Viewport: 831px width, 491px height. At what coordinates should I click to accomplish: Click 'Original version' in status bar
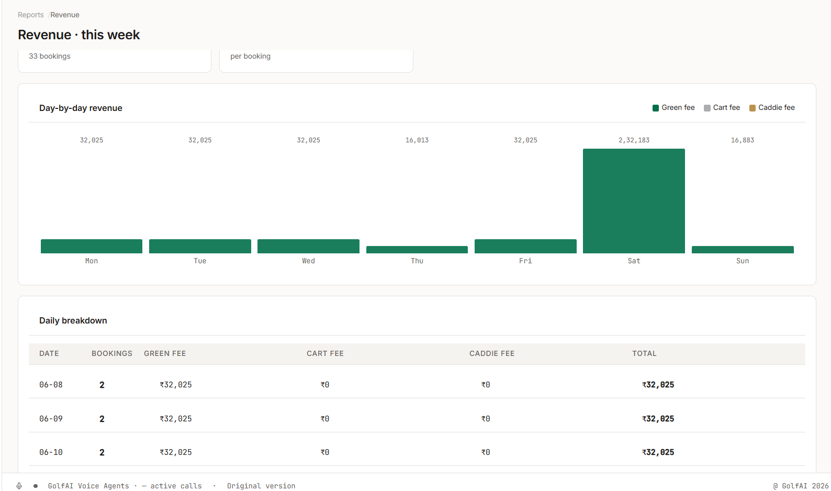tap(261, 486)
